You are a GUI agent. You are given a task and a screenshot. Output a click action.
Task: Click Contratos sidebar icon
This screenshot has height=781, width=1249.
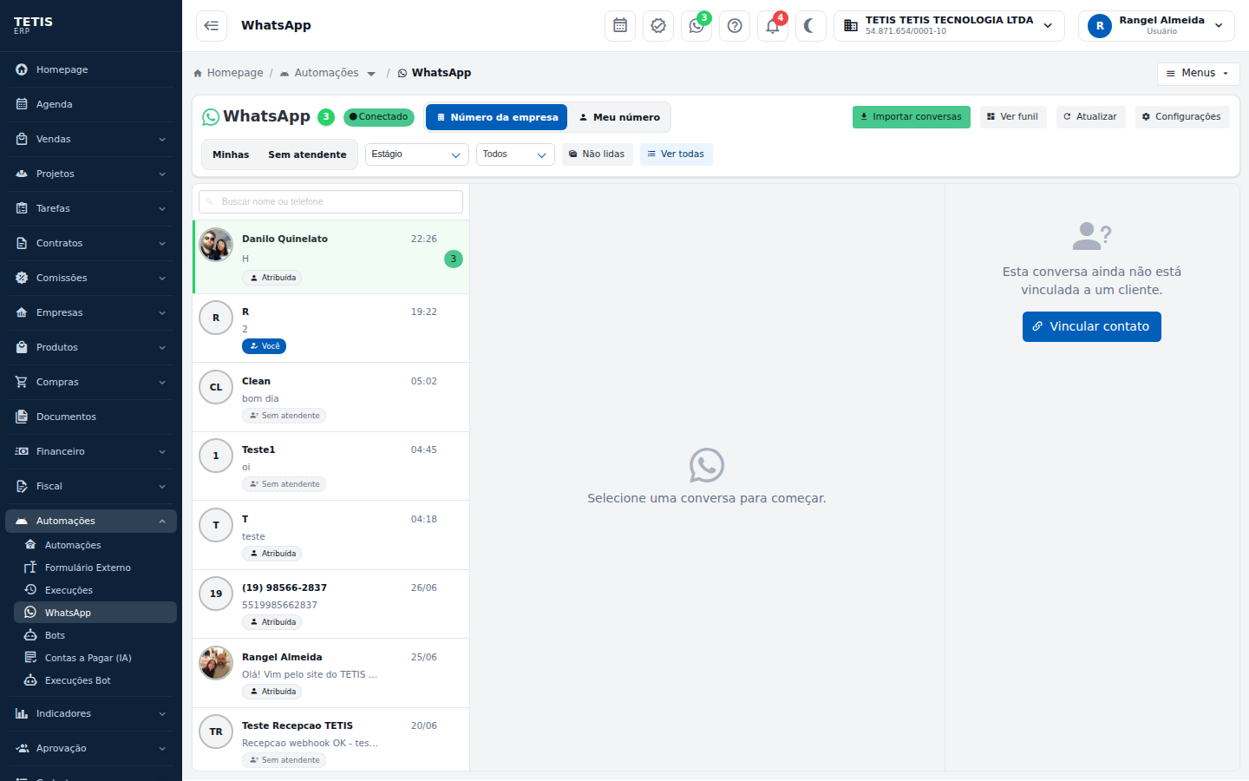click(22, 243)
